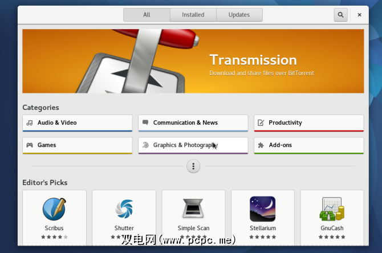Click the Graphics & Photography swirl icon
The image size is (382, 253).
click(145, 145)
